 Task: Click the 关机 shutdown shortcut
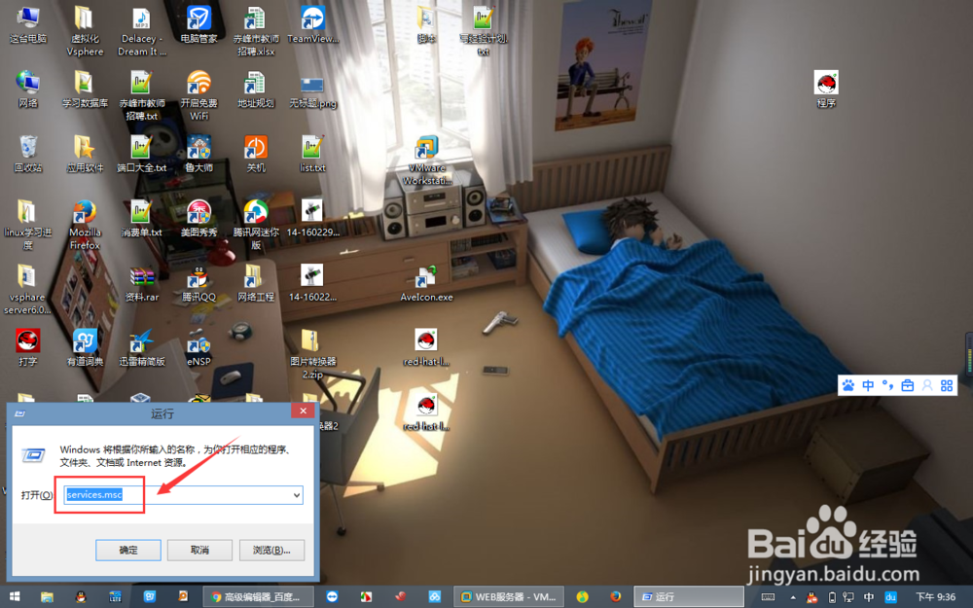click(x=256, y=154)
